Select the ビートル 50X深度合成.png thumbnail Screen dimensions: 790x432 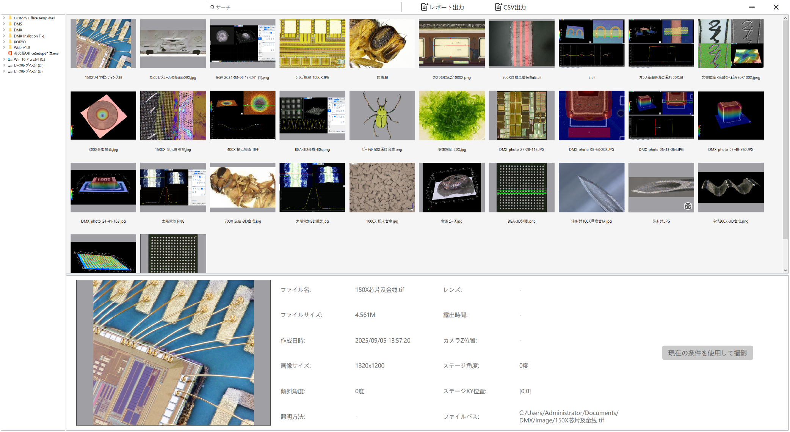(382, 115)
